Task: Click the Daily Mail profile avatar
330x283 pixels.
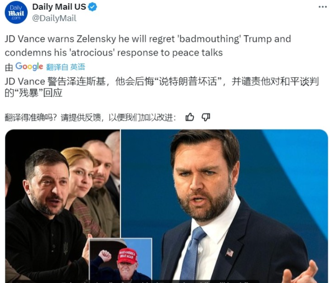Action: click(x=16, y=13)
